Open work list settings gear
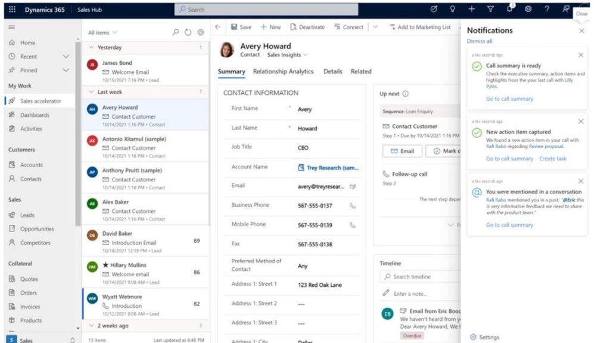Image resolution: width=610 pixels, height=343 pixels. 201,32
